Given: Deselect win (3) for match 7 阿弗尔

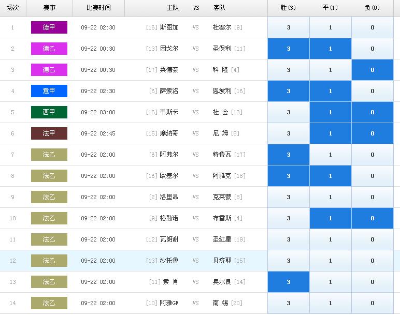Looking at the screenshot, I should [x=289, y=155].
